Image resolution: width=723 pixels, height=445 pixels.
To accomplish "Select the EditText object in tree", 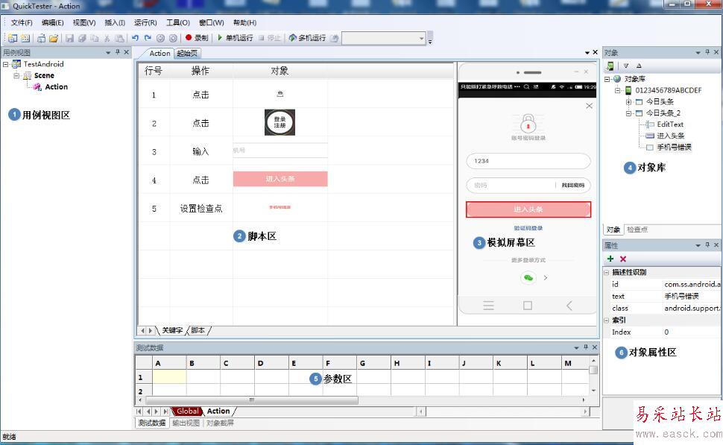I will [x=670, y=124].
